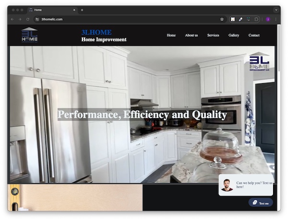Reload the current page
This screenshot has width=288, height=220.
(28, 19)
